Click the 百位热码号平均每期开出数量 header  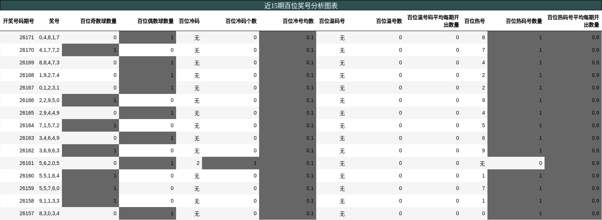[x=573, y=21]
